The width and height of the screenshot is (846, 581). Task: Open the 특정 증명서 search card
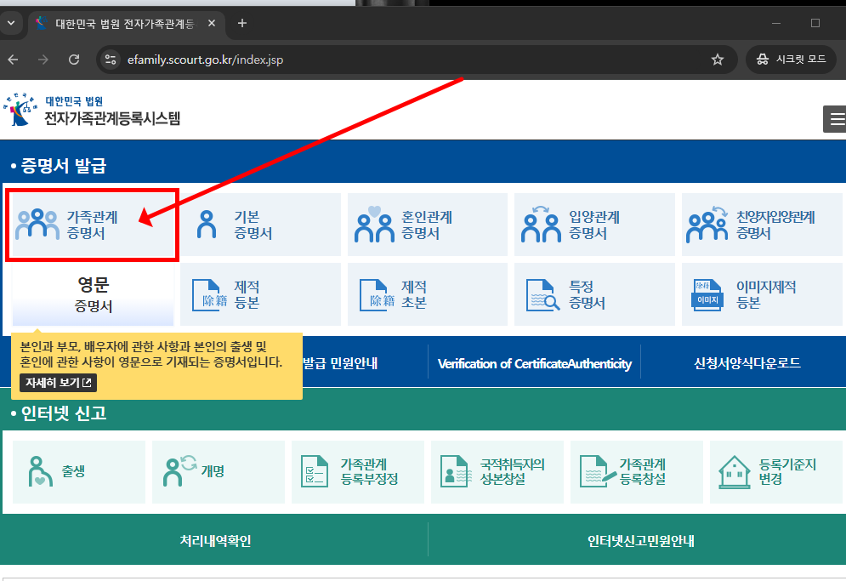[x=594, y=294]
